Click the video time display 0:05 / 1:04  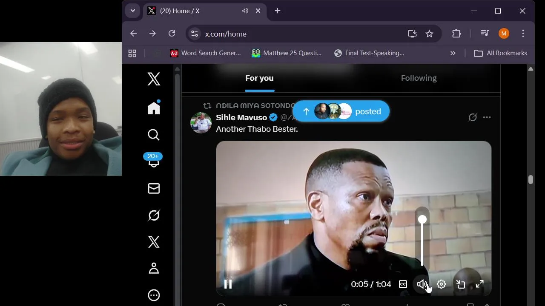[371, 284]
